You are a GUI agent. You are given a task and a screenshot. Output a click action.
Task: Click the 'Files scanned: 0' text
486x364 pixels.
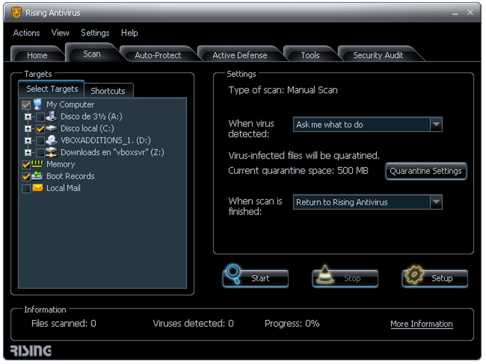[x=63, y=323]
